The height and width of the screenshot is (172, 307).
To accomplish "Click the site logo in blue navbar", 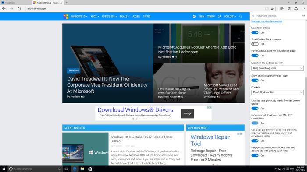I will 66,17.
